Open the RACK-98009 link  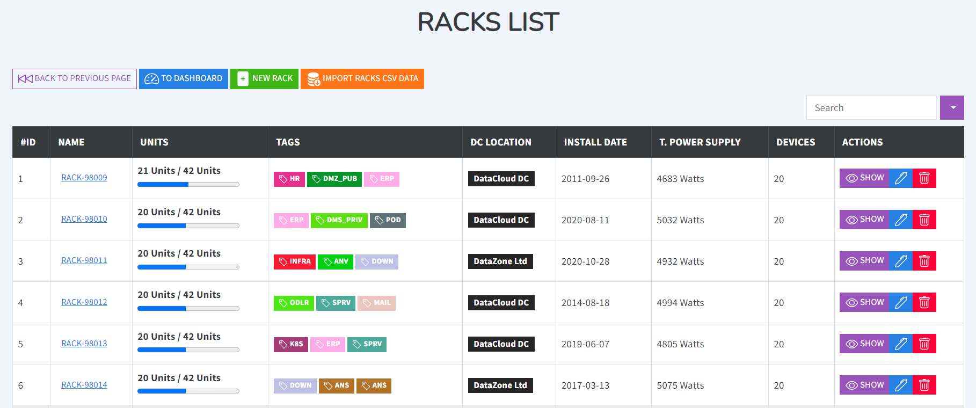pos(84,178)
